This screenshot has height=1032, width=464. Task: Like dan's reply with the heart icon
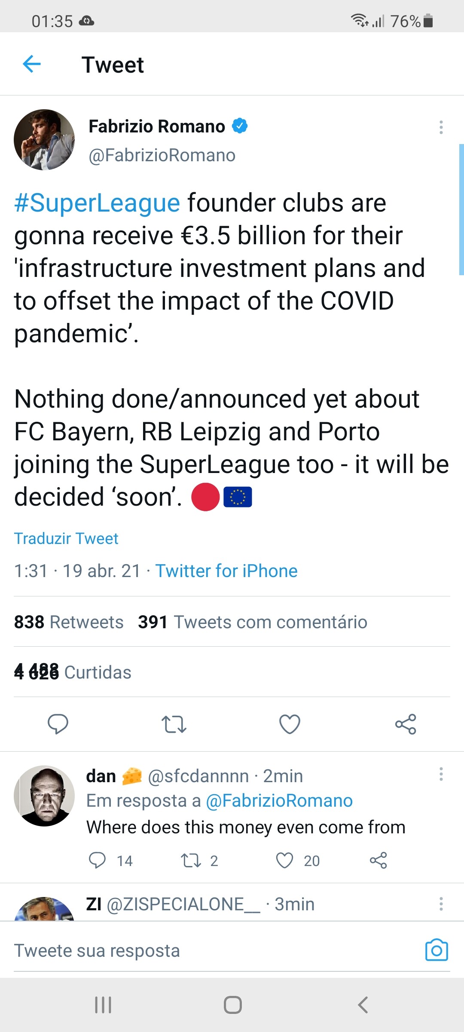(x=284, y=860)
